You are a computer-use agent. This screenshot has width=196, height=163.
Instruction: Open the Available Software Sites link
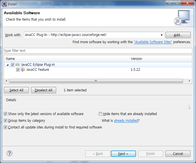click(x=153, y=42)
